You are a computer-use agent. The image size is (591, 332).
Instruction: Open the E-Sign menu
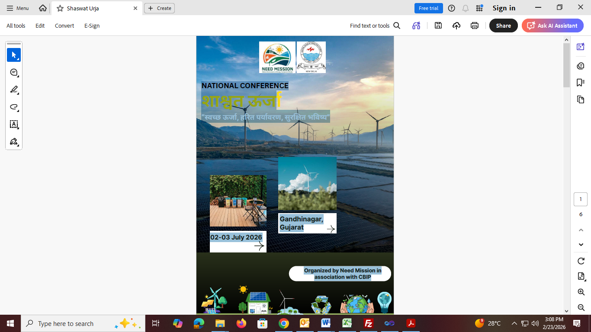tap(92, 26)
